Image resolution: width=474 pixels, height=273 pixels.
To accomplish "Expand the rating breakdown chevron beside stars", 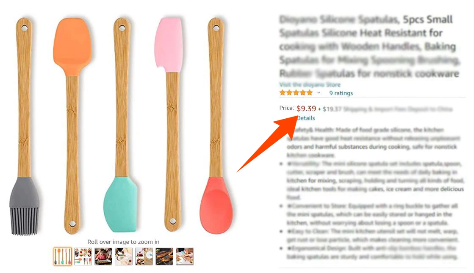I will pos(319,93).
